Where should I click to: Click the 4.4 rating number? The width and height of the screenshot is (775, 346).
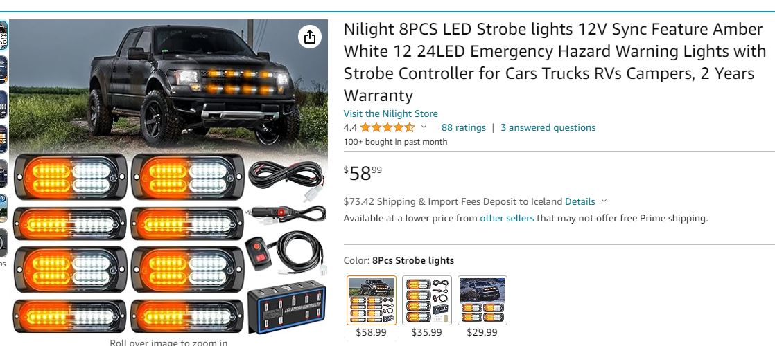[x=350, y=127]
